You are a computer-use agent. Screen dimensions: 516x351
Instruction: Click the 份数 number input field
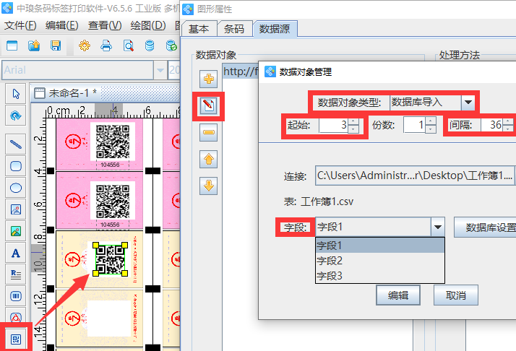(414, 125)
